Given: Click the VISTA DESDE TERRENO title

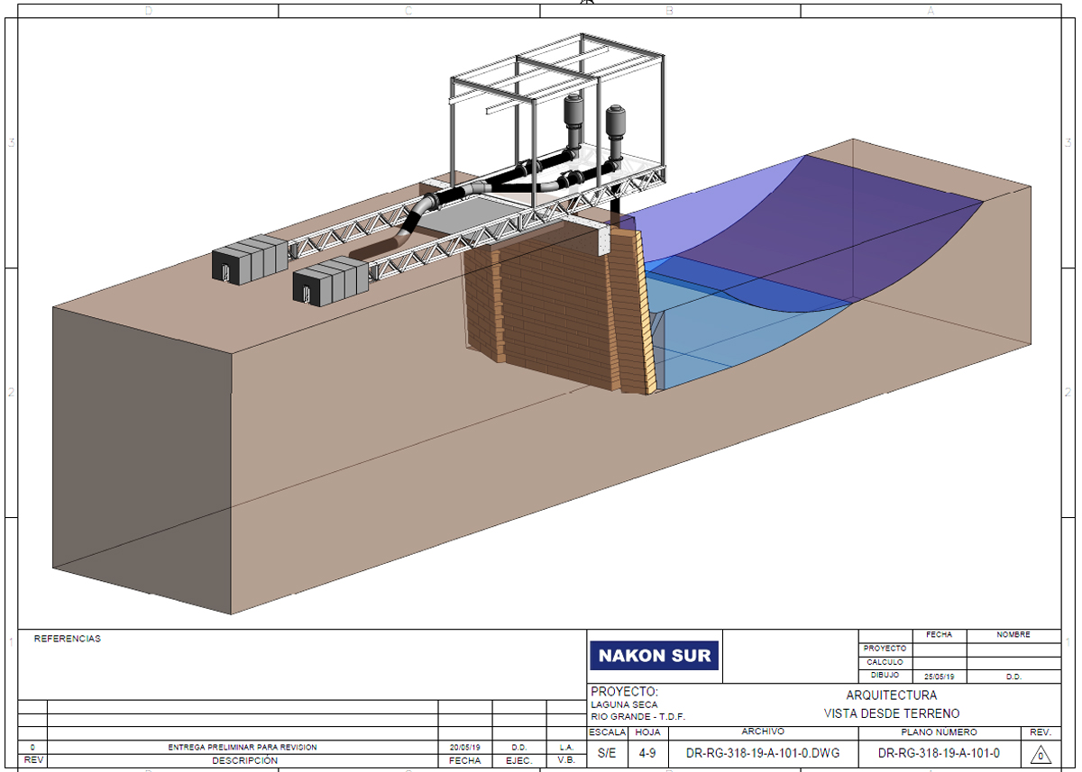Looking at the screenshot, I should click(x=891, y=713).
